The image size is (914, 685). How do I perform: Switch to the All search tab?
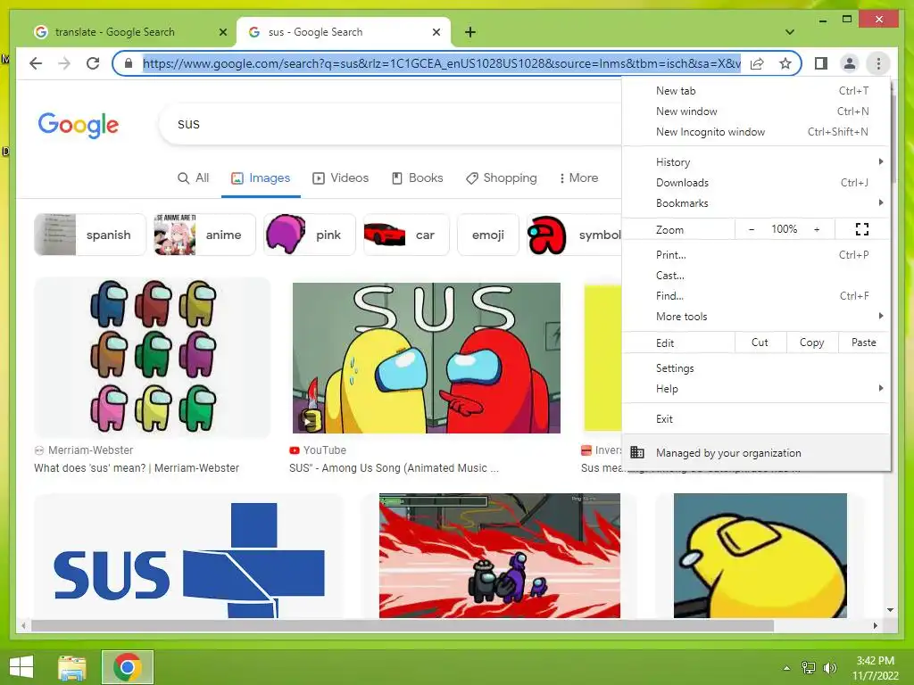pyautogui.click(x=193, y=177)
